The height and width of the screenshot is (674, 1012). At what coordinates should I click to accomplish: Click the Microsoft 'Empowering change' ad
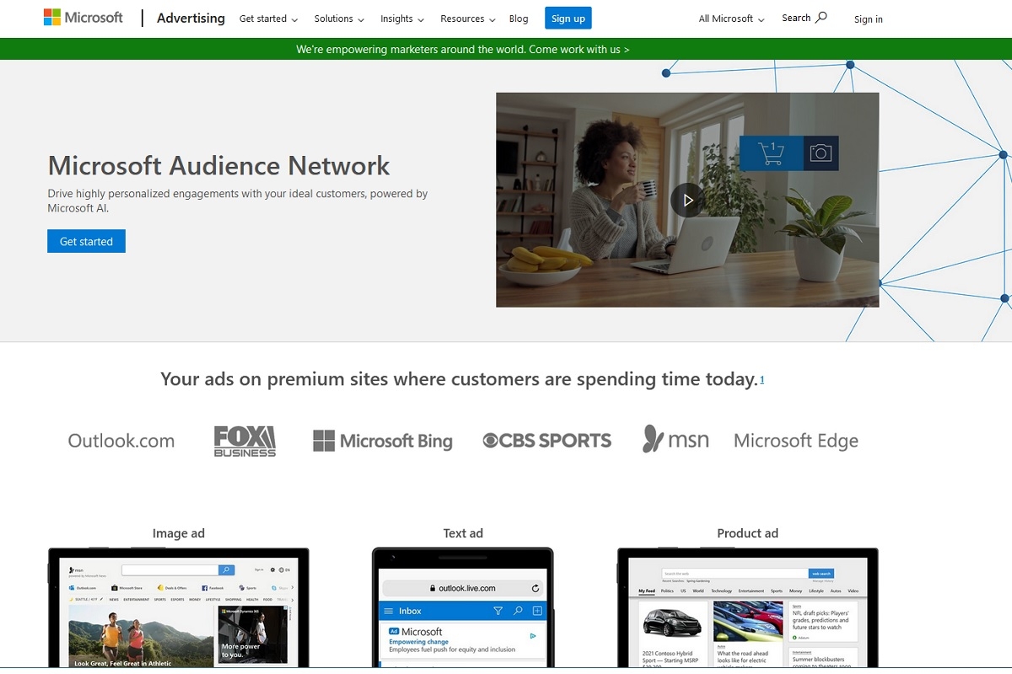point(463,640)
